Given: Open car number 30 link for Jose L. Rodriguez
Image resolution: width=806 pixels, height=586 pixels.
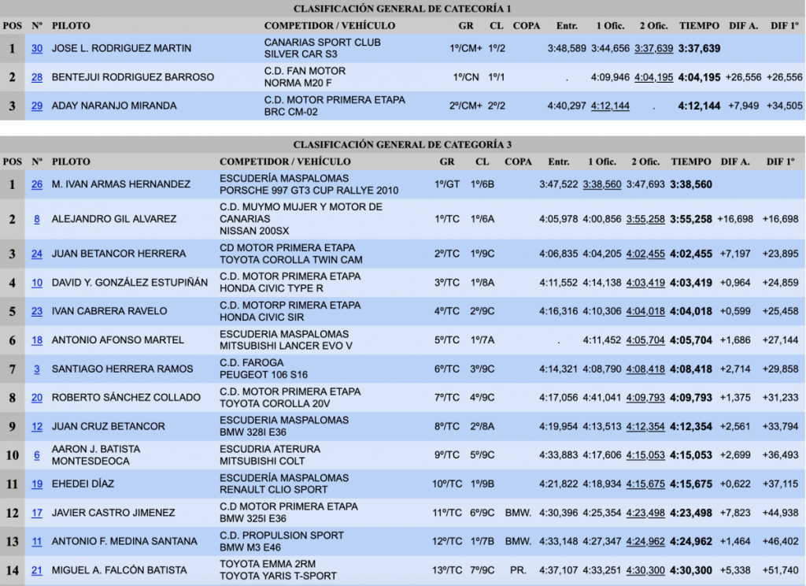Looking at the screenshot, I should click(x=37, y=48).
